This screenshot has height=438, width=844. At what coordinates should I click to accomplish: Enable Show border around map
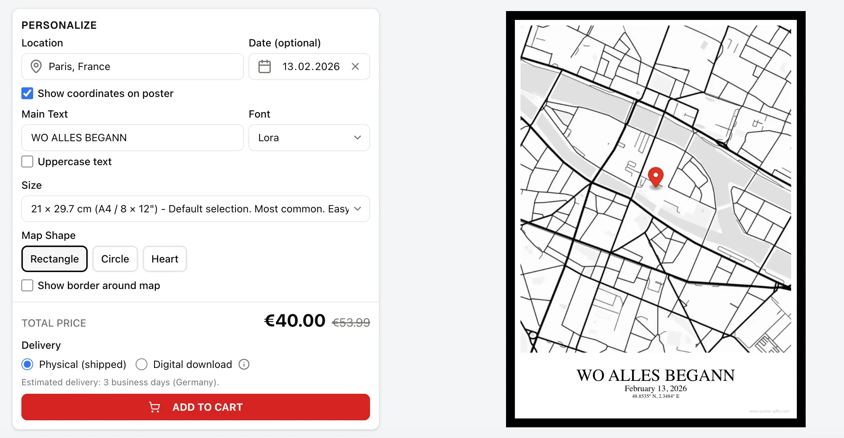coord(27,285)
